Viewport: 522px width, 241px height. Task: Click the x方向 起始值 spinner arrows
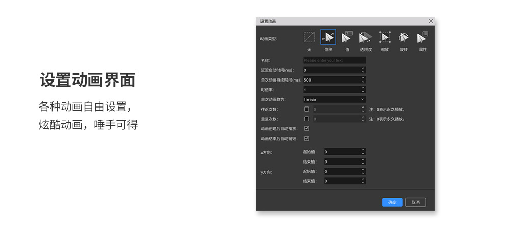363,152
